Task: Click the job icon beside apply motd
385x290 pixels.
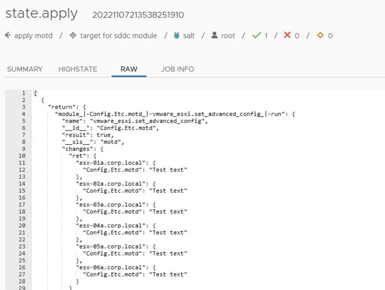Action: point(8,35)
